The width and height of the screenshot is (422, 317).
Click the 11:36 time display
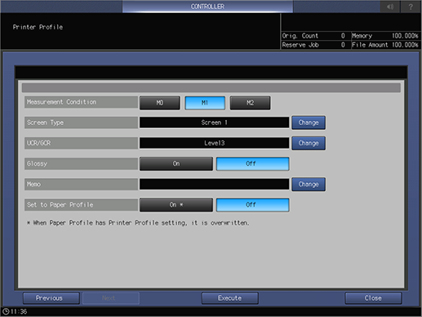tap(19, 311)
